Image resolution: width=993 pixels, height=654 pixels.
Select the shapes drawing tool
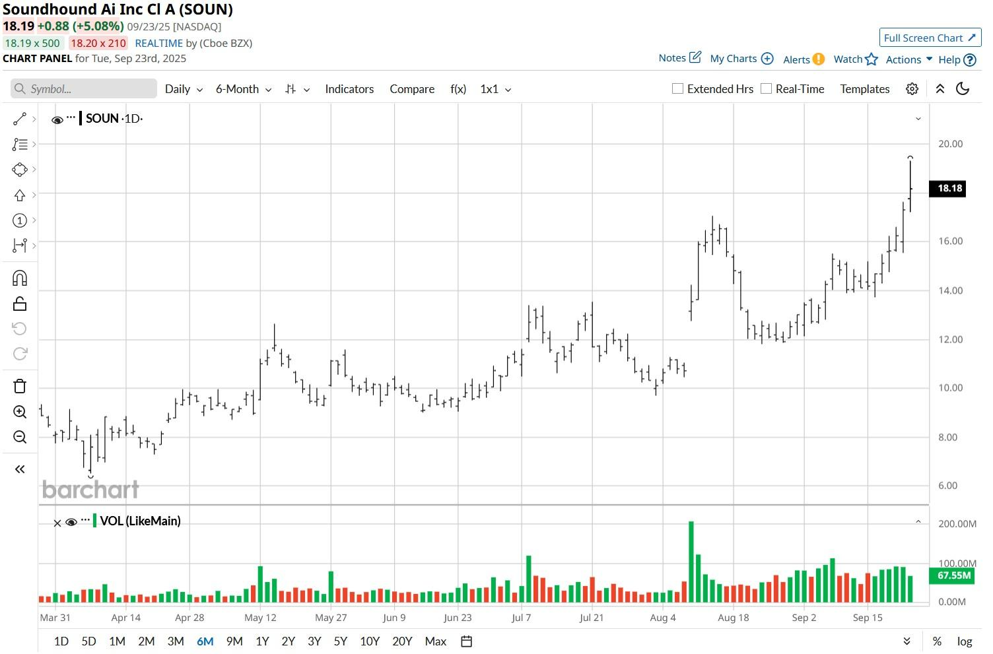click(x=20, y=170)
